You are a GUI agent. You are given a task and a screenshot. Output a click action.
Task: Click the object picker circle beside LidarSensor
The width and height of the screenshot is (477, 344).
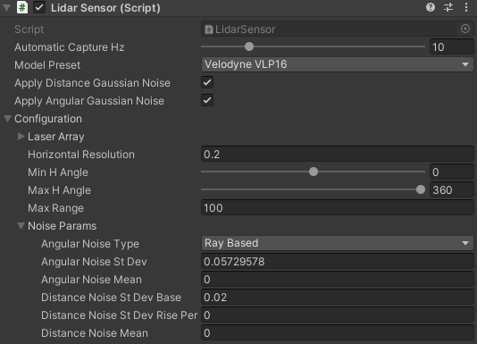click(464, 29)
